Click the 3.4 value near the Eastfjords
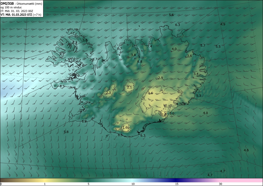The image size is (263, 186). click(196, 74)
